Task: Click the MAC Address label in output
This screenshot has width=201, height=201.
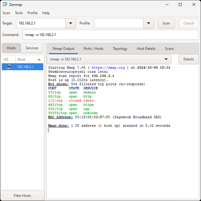Action: click(60, 117)
